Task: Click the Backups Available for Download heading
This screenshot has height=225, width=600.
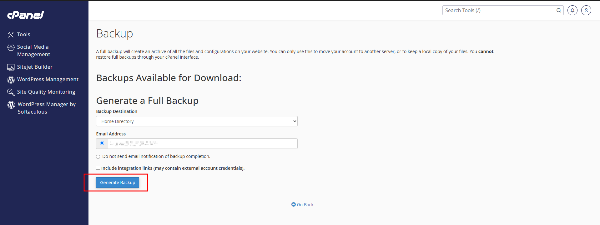Action: pyautogui.click(x=169, y=78)
